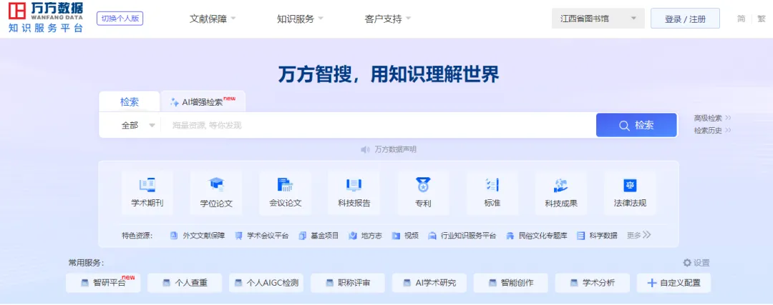Open 科技成果 achievements icon

pyautogui.click(x=561, y=185)
